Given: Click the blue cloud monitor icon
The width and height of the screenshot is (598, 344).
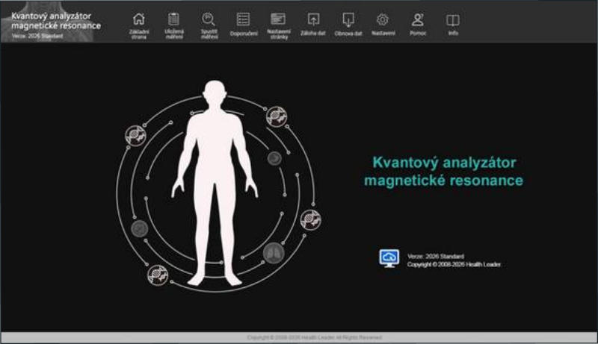Looking at the screenshot, I should coord(389,258).
